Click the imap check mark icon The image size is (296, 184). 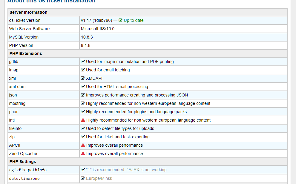point(83,70)
